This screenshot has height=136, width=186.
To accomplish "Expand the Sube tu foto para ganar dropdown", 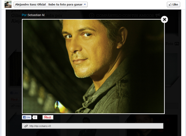I will tap(67, 5).
